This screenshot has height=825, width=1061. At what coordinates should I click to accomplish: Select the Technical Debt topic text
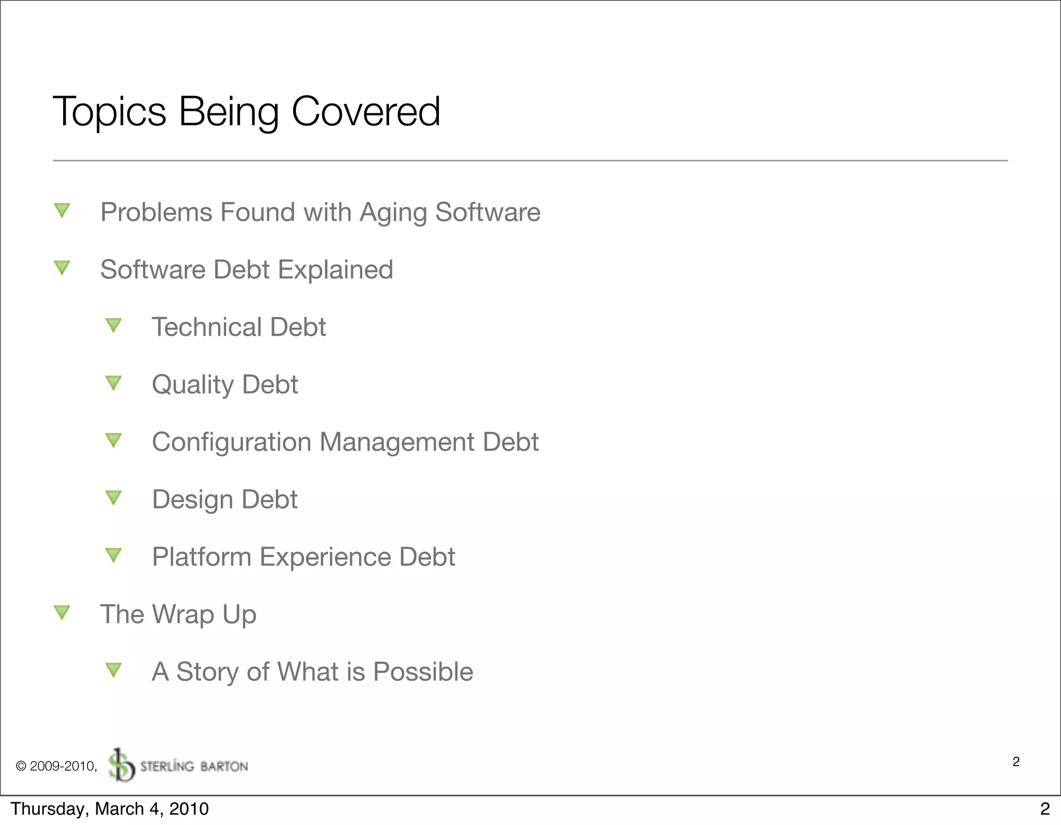[239, 327]
